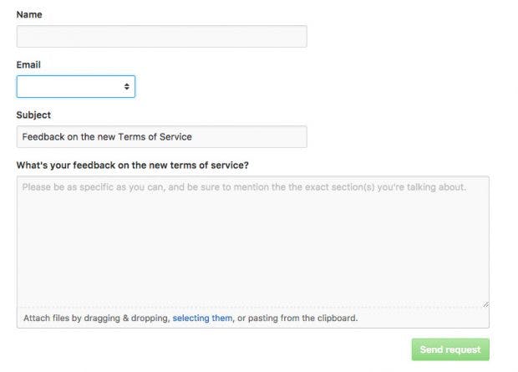Viewport: 518px width, 372px height.
Task: Click the Email field label
Action: (28, 65)
